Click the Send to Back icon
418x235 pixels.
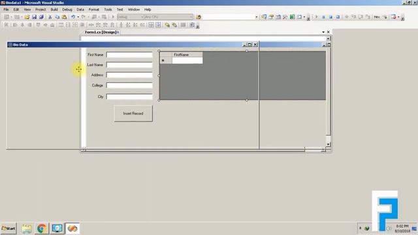[x=174, y=25]
